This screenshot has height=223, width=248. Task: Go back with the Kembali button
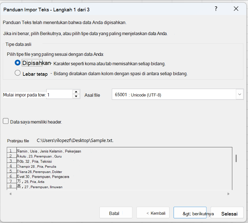point(153,212)
